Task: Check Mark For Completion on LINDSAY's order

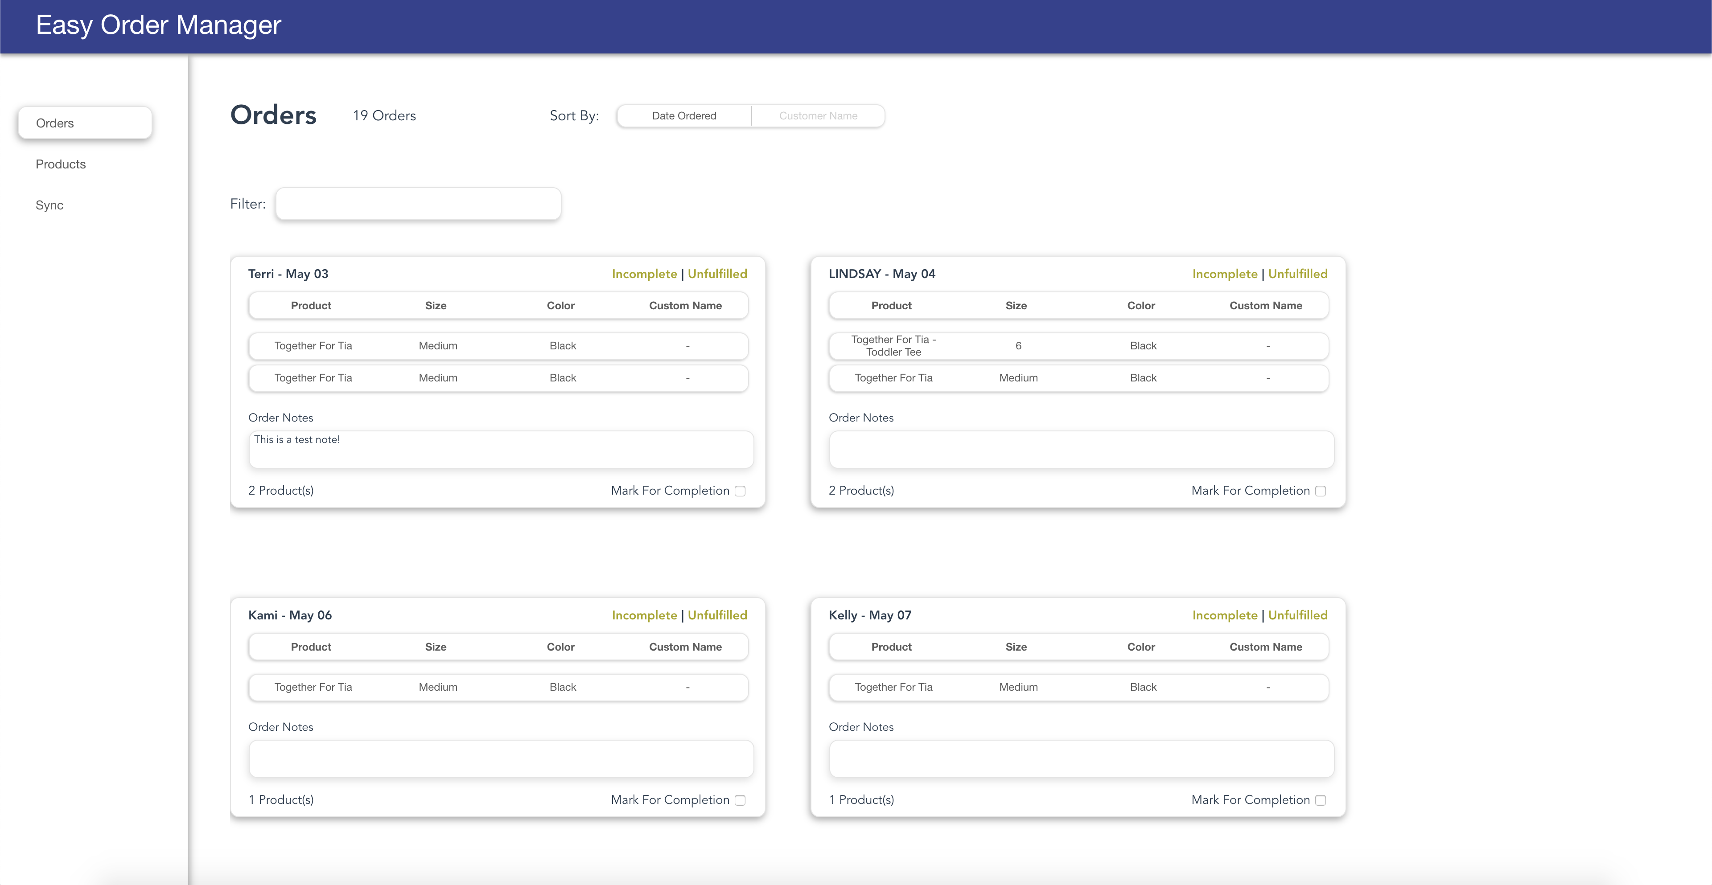Action: 1321,491
